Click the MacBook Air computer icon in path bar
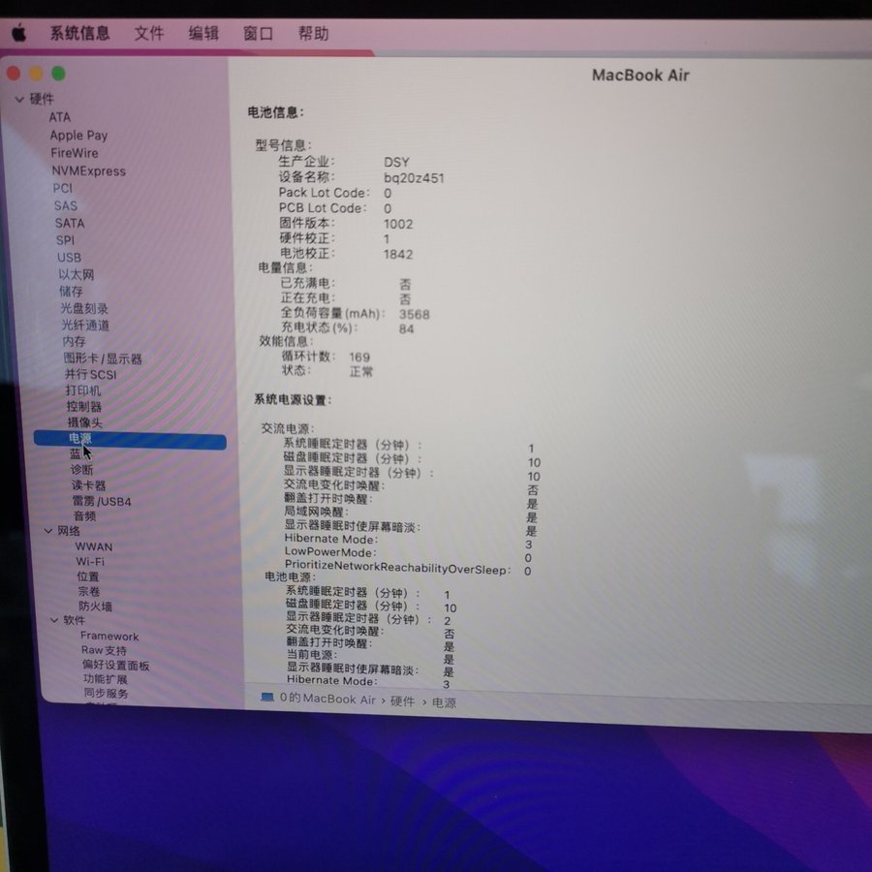This screenshot has height=872, width=872. pos(267,698)
